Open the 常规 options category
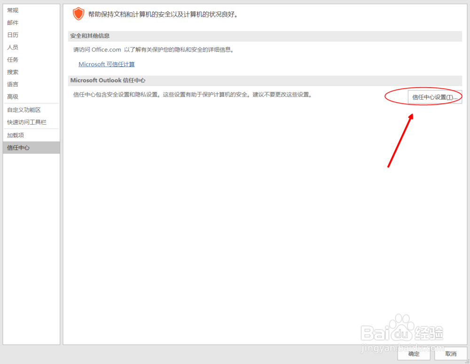470x364 pixels. coord(31,10)
